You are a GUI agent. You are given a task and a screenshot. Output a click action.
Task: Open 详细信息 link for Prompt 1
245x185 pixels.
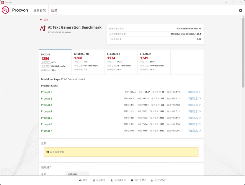[x=193, y=92]
